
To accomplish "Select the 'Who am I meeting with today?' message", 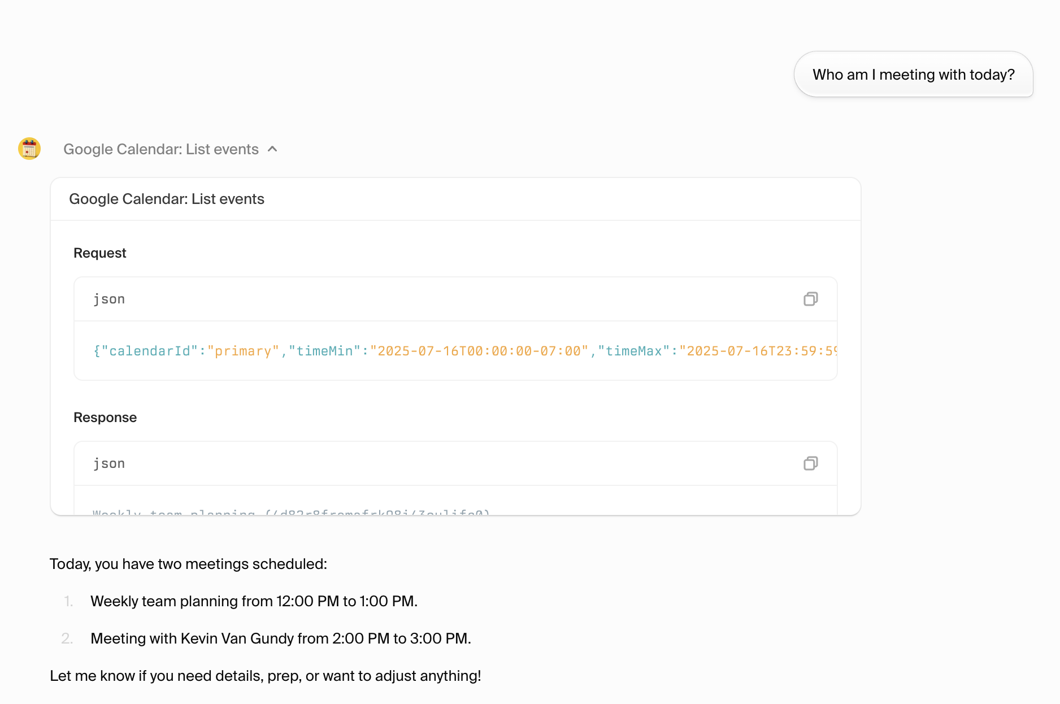I will click(x=913, y=75).
